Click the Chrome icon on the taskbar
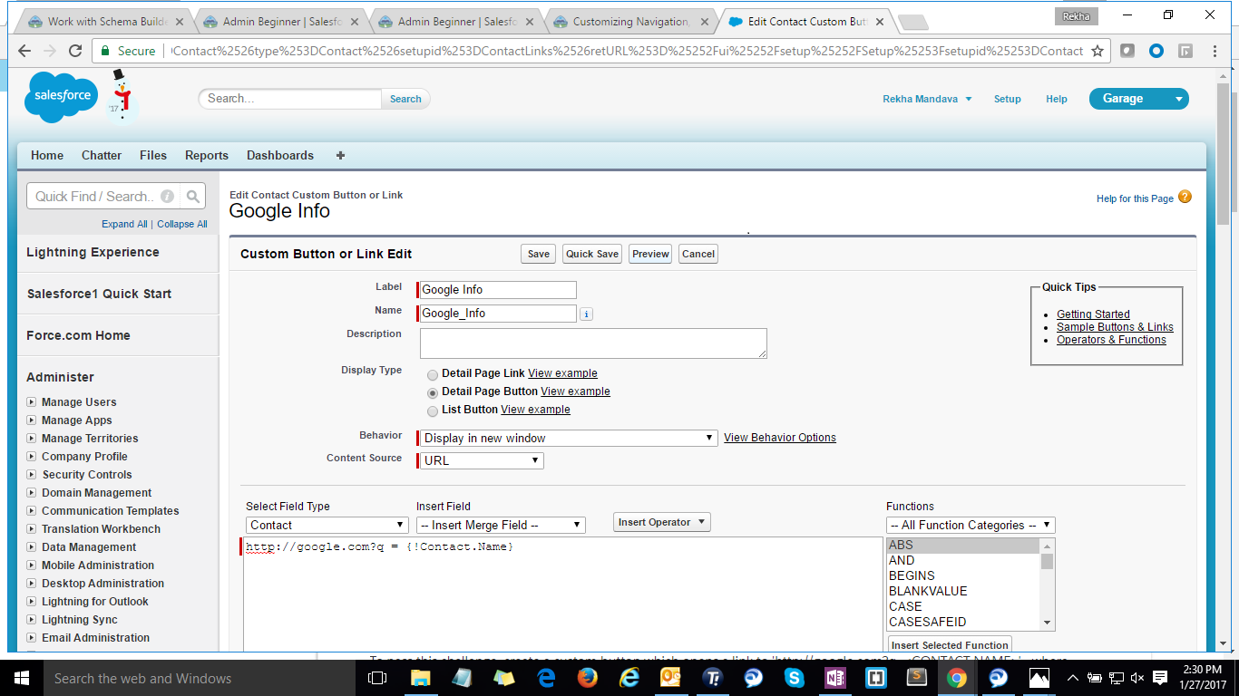Image resolution: width=1239 pixels, height=696 pixels. click(957, 678)
